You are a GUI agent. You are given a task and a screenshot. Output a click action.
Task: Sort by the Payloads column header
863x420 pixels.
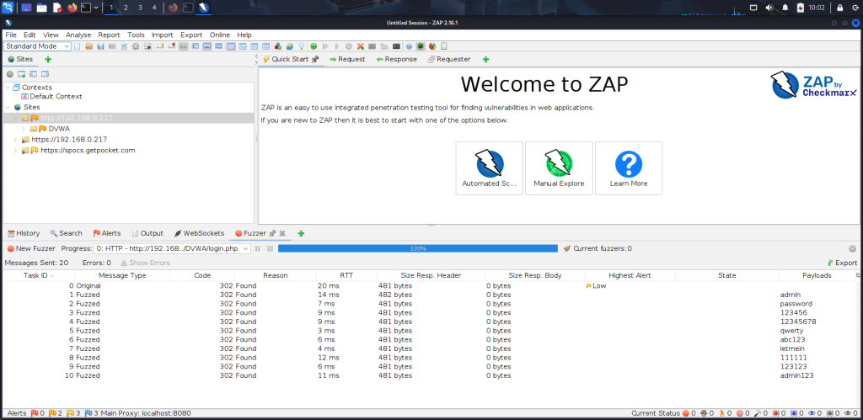click(816, 275)
